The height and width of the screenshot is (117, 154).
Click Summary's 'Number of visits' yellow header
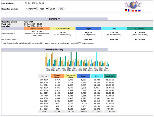pyautogui.click(x=62, y=29)
